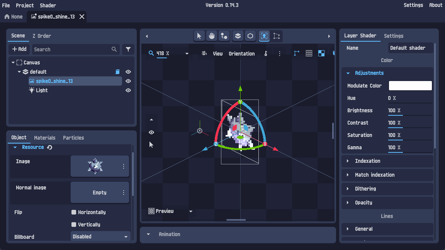Click the Scene Search input field

75,49
